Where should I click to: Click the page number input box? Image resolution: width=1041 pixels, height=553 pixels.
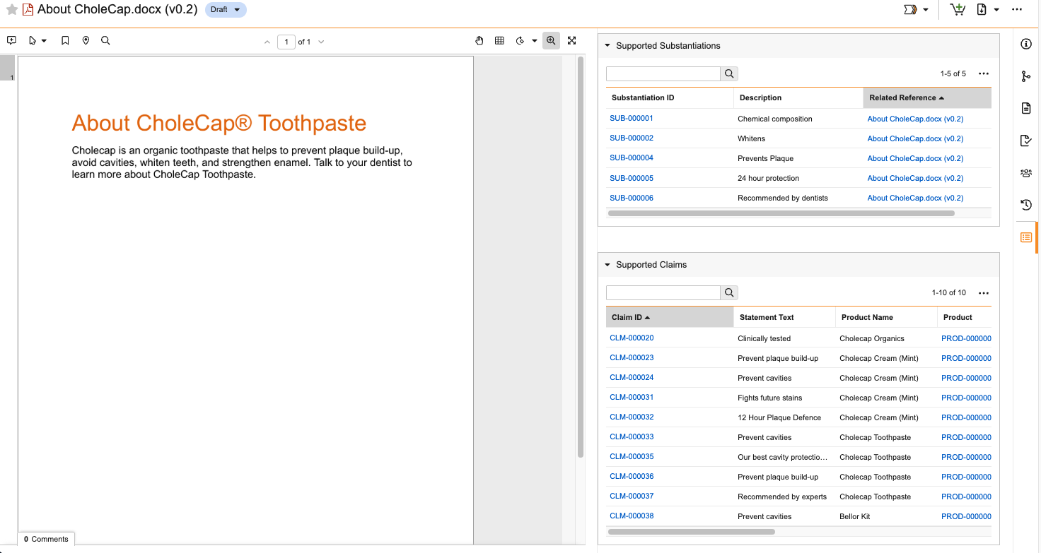click(286, 42)
